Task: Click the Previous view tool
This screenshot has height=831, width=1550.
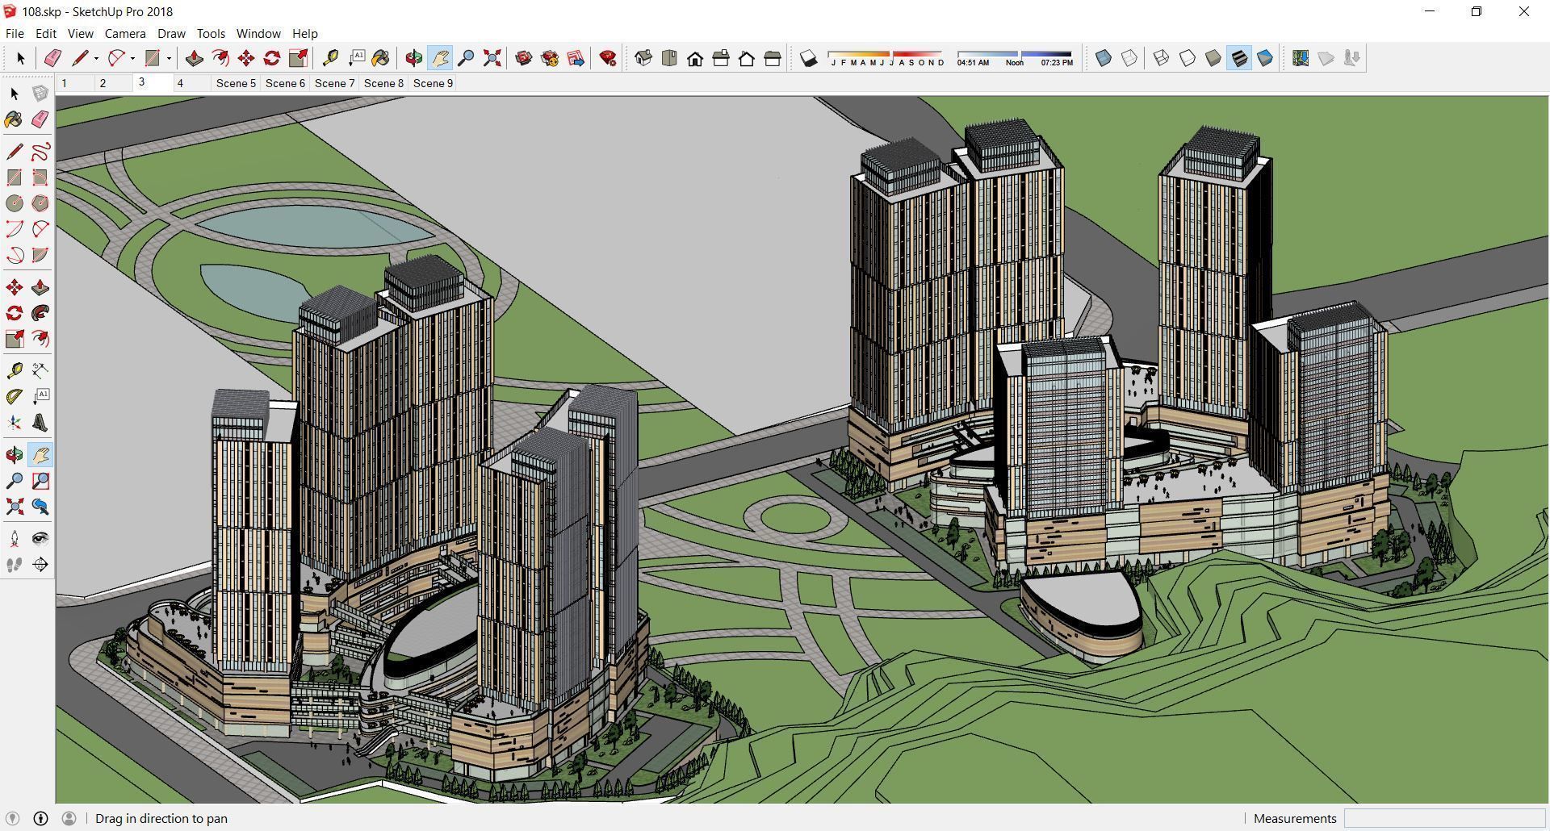Action: click(x=40, y=507)
